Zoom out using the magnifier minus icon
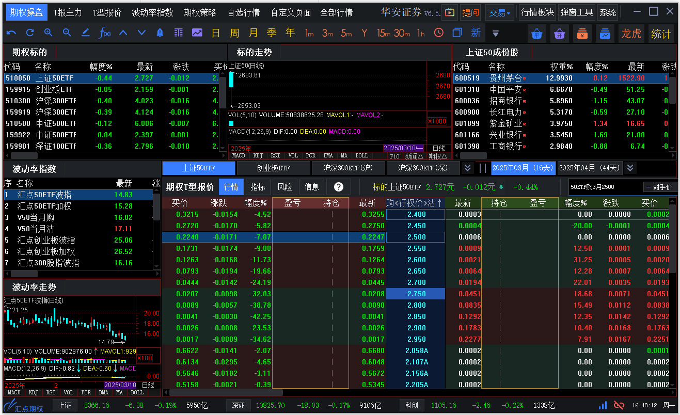The image size is (680, 415). [67, 33]
